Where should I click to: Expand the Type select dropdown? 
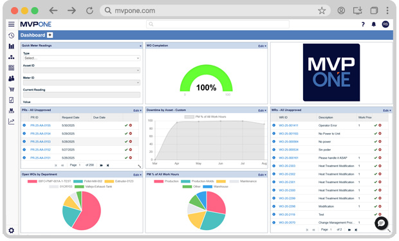pos(82,58)
